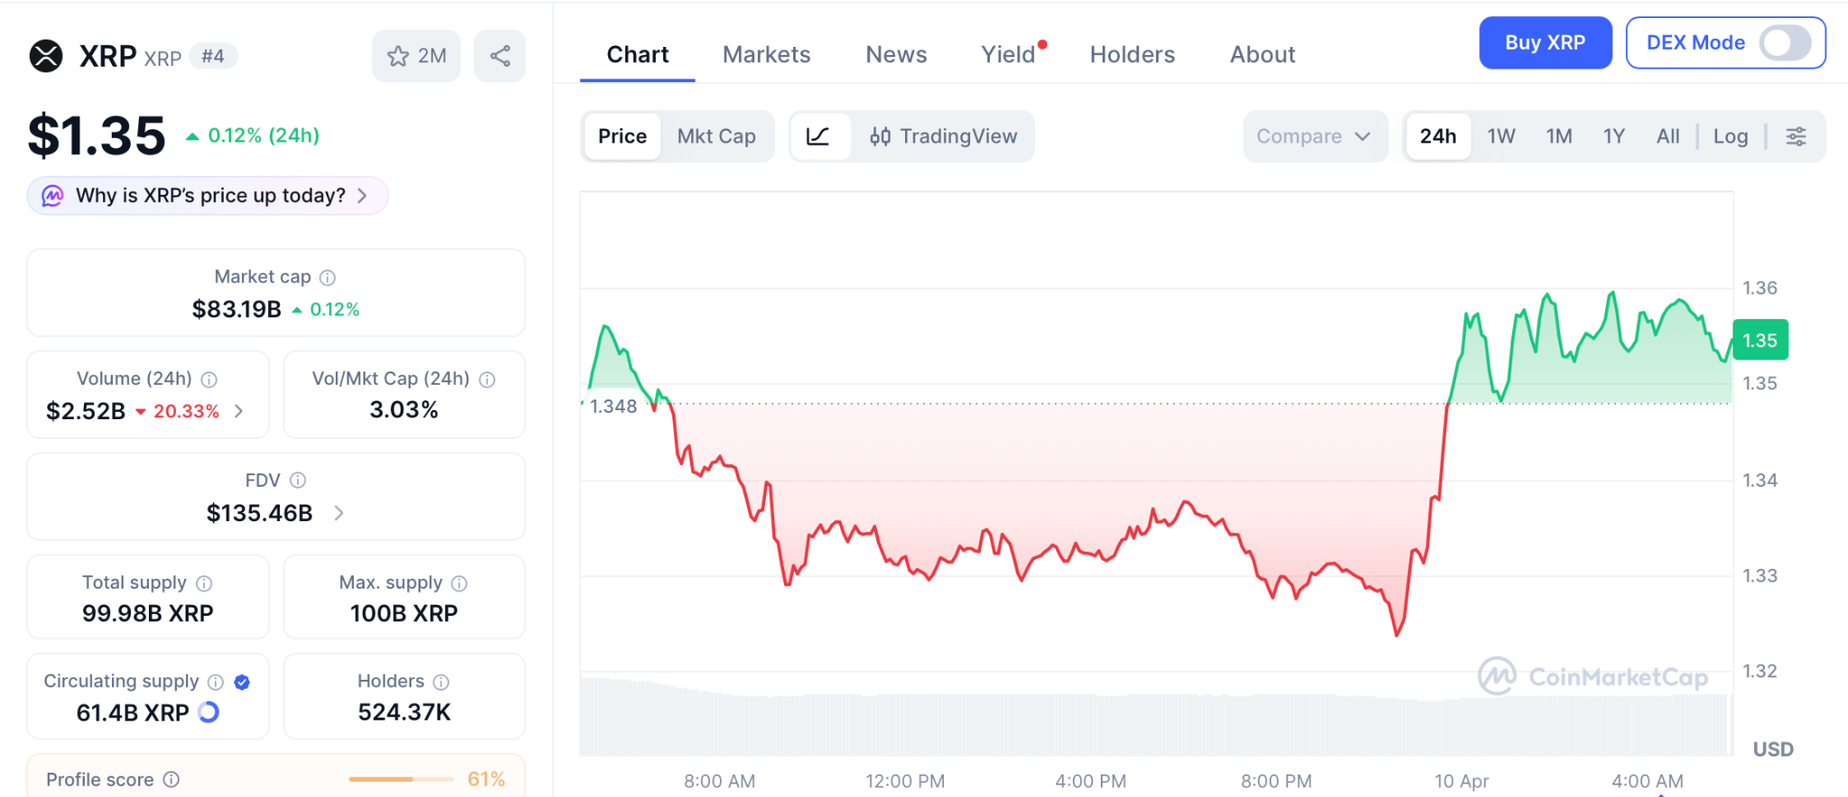Switch chart to Mkt Cap
The height and width of the screenshot is (797, 1848).
[x=716, y=136]
